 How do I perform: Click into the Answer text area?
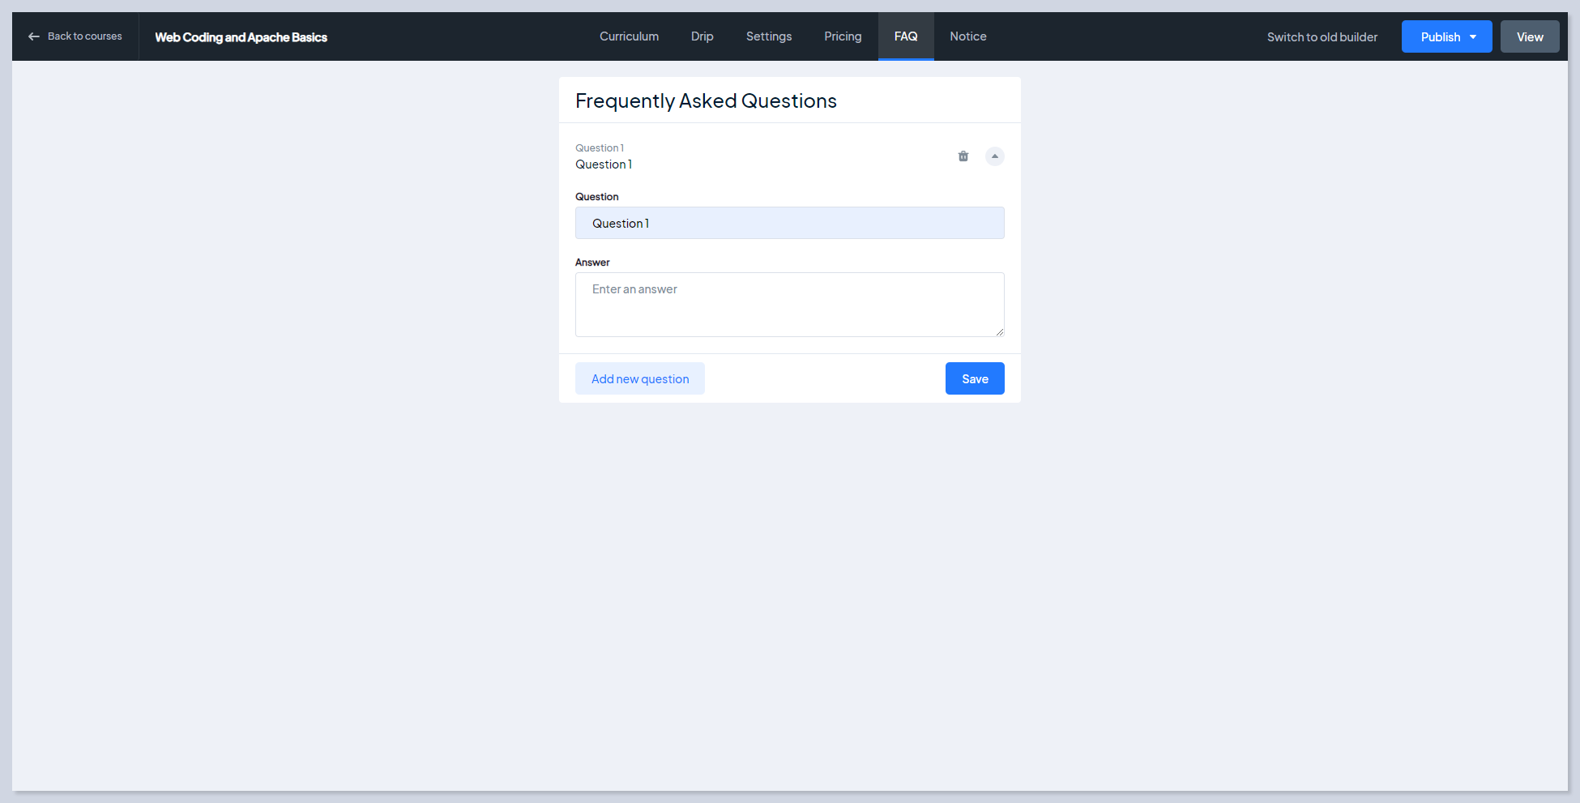tap(789, 305)
